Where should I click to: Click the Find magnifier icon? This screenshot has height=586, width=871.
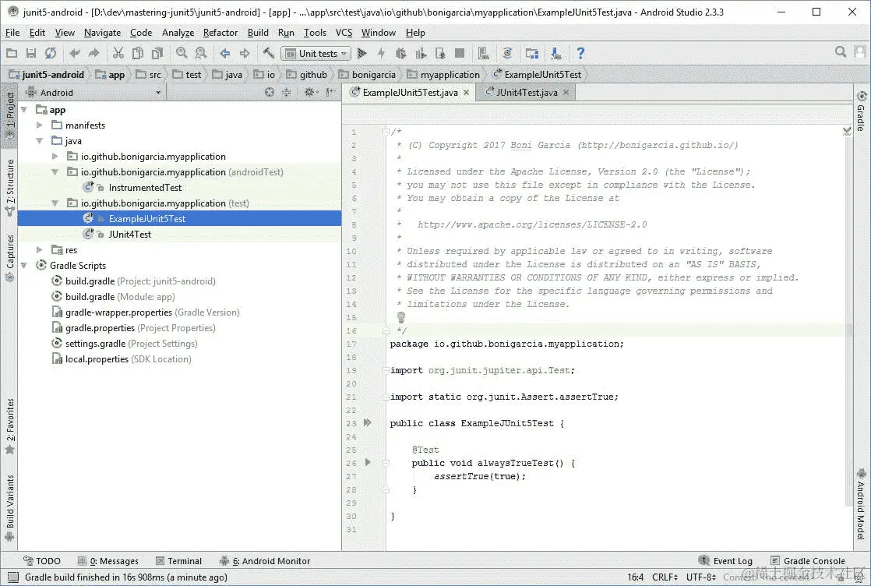(x=181, y=53)
